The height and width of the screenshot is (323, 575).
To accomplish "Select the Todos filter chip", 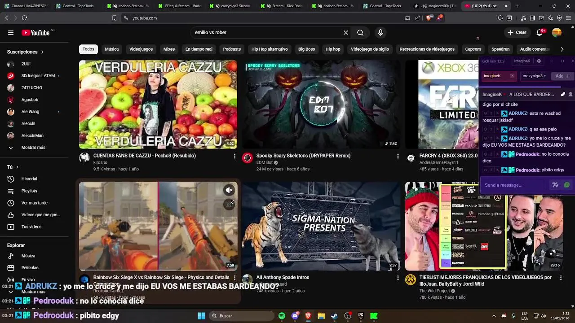I will (x=88, y=49).
